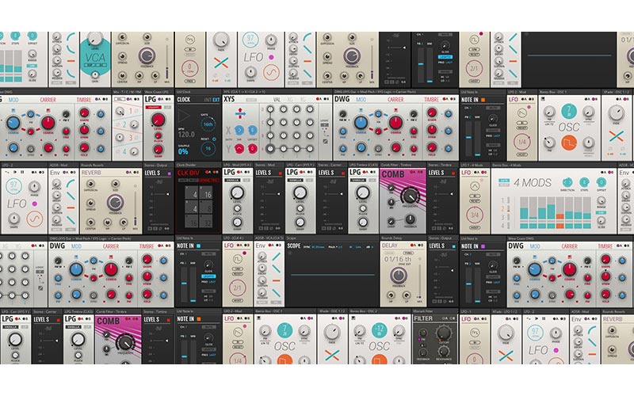Click the gain knob under the VCA label

94,75
